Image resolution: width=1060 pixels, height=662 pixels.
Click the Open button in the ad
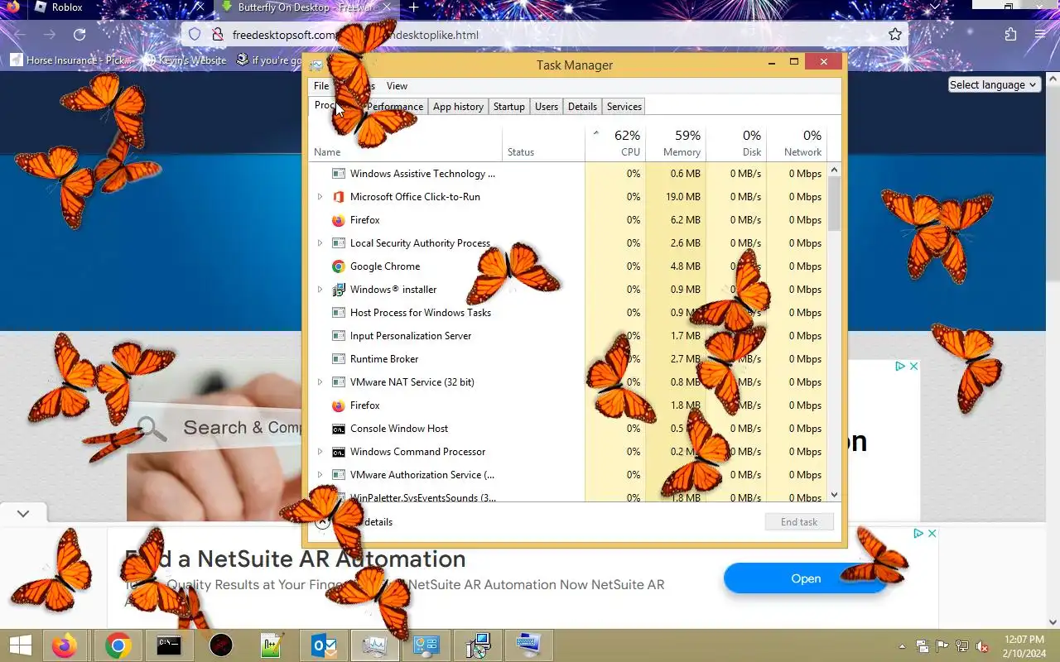805,578
